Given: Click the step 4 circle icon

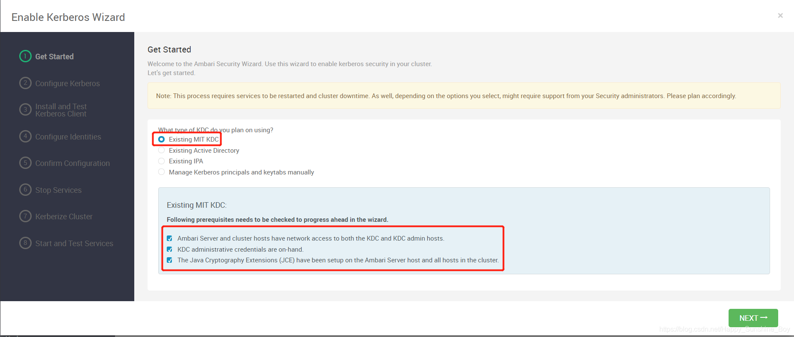Looking at the screenshot, I should 25,136.
